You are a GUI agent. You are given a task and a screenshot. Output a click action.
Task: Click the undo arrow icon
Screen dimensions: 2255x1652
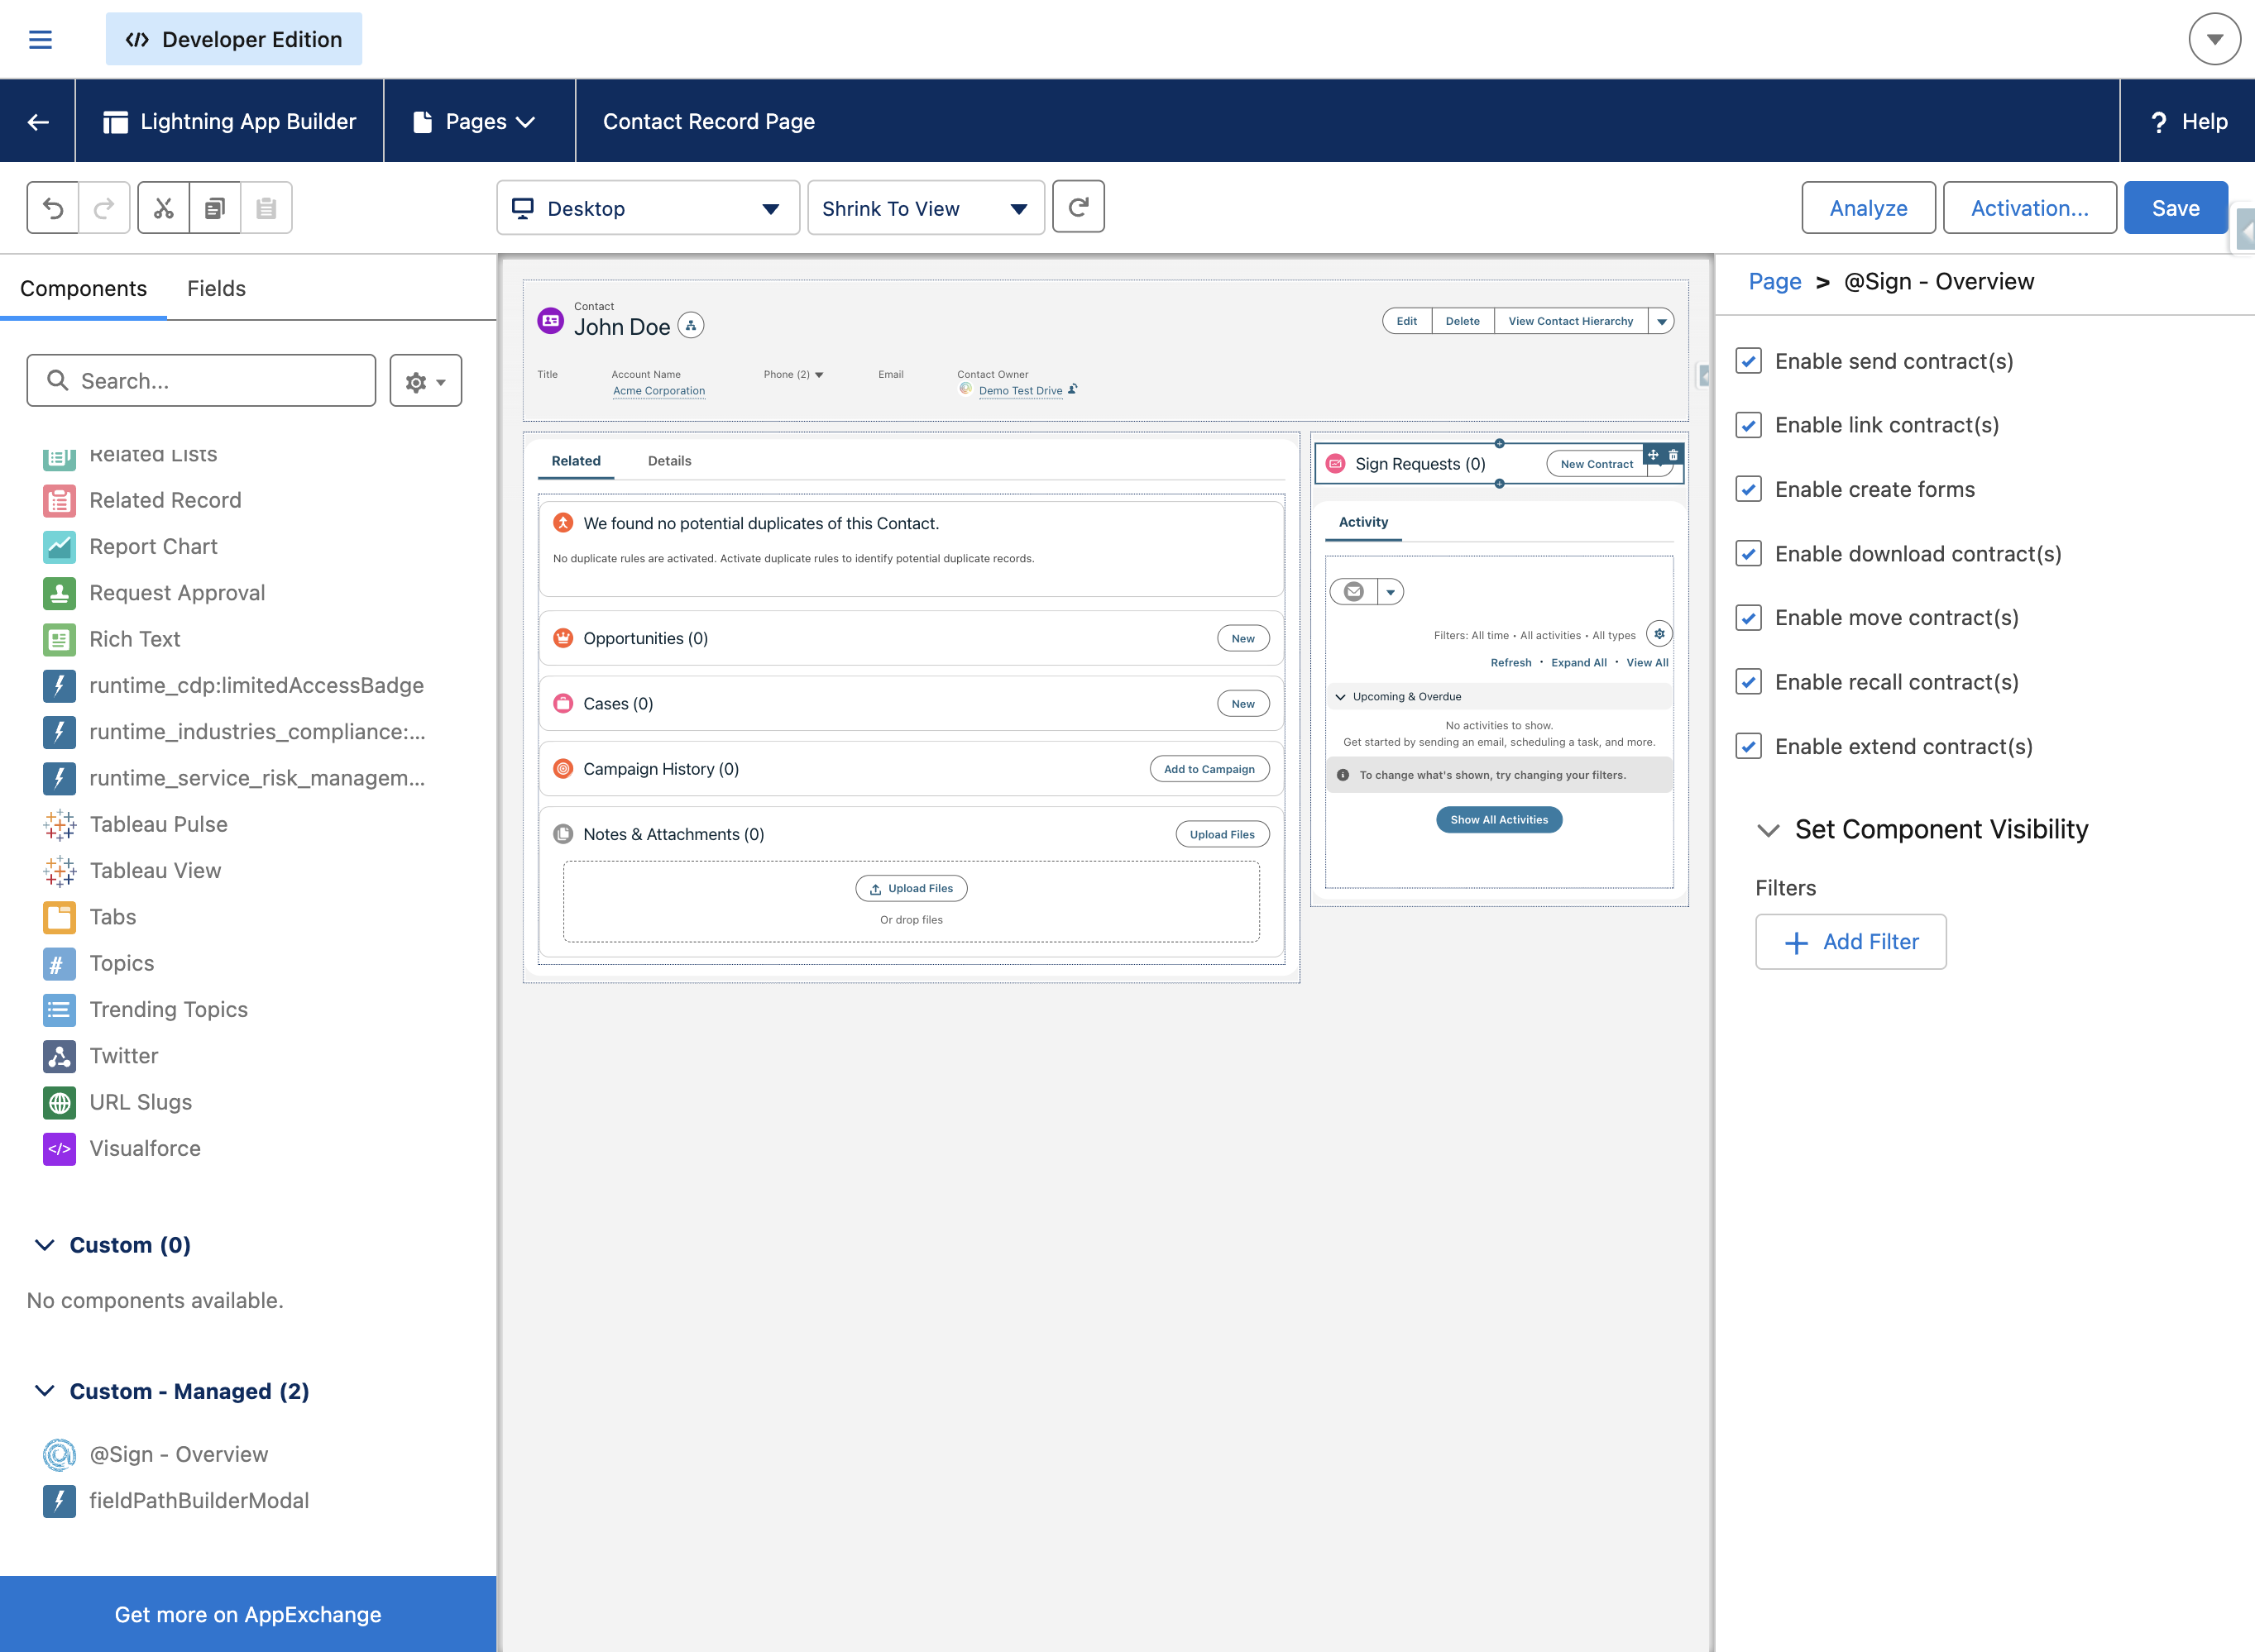click(53, 208)
